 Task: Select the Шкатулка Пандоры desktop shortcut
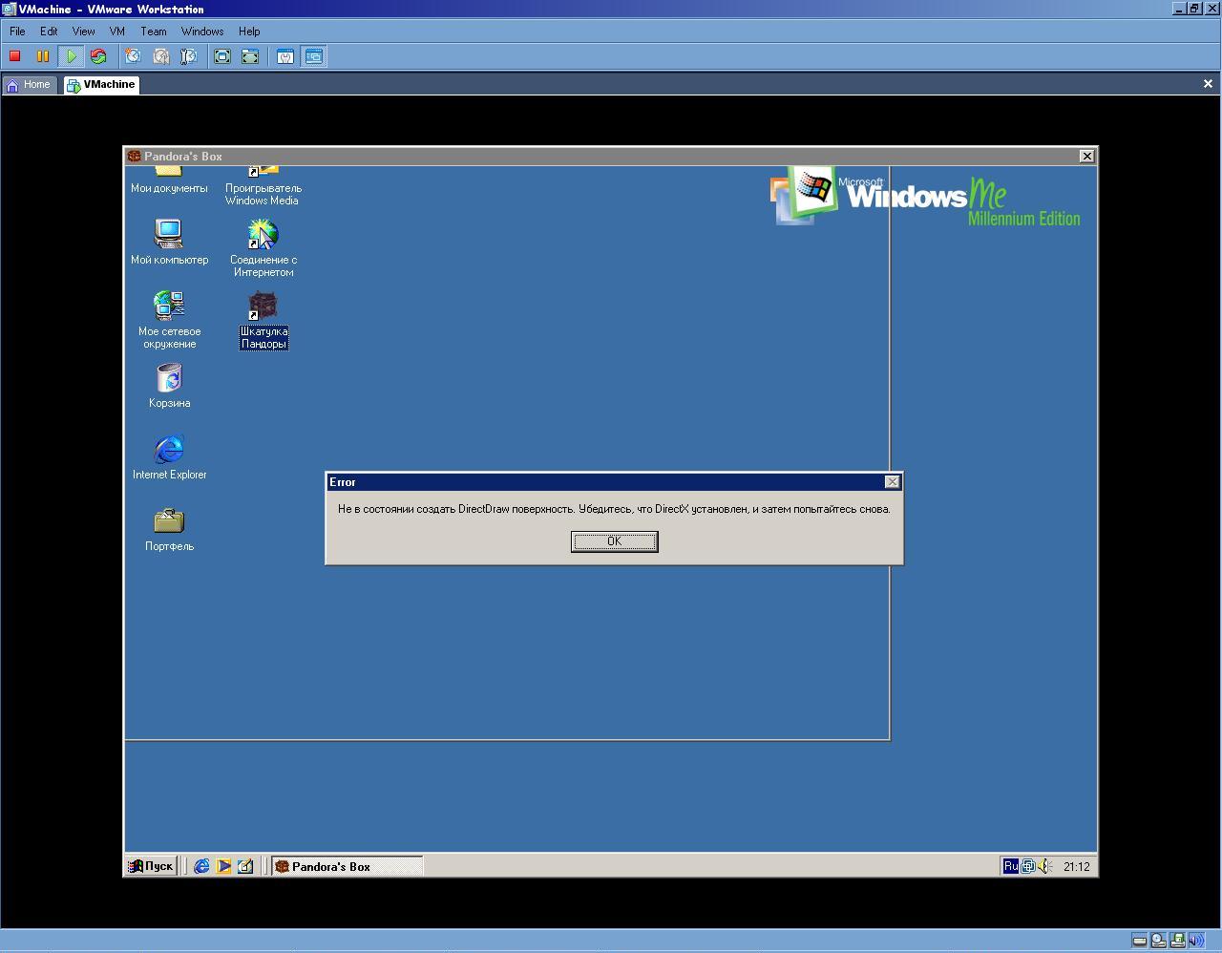coord(263,320)
